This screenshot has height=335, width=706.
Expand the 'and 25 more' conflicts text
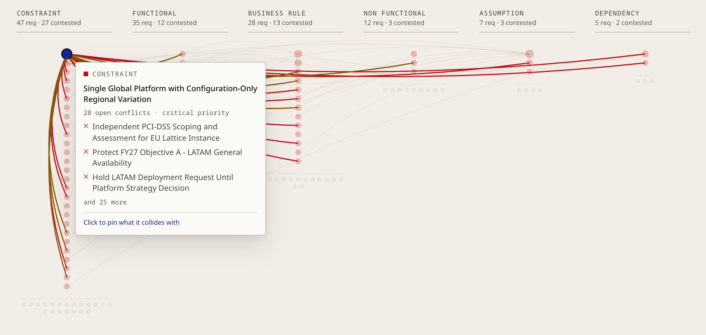click(x=105, y=202)
